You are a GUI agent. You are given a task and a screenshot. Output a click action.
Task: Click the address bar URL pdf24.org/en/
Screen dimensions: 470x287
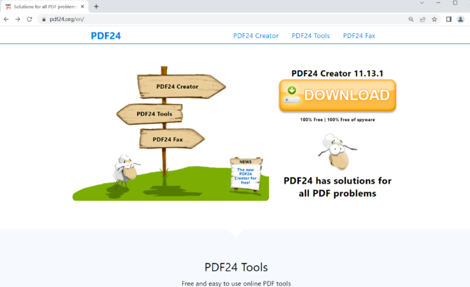pyautogui.click(x=67, y=19)
